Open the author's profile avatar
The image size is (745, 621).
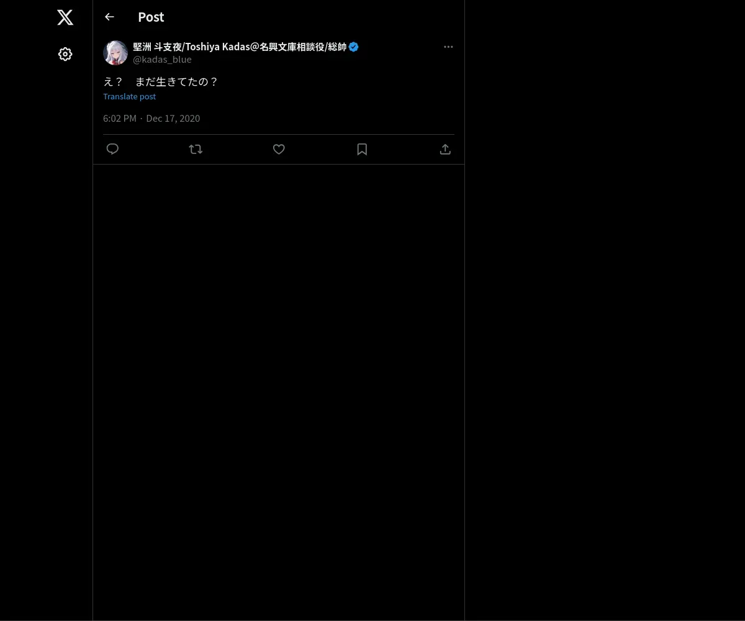115,53
